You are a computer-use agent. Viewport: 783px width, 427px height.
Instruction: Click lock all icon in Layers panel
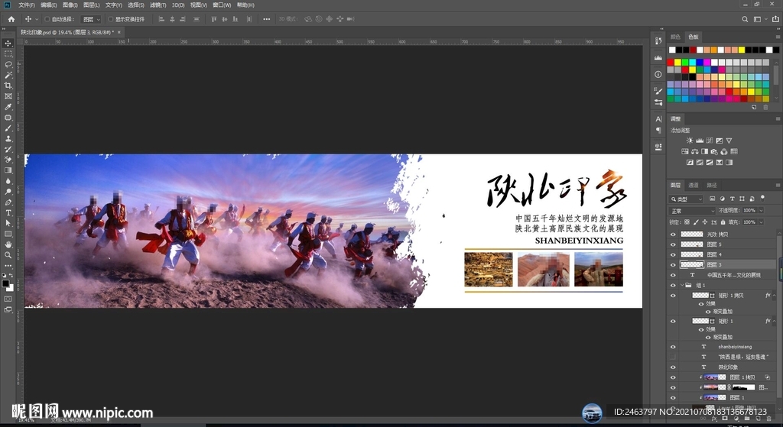point(722,222)
